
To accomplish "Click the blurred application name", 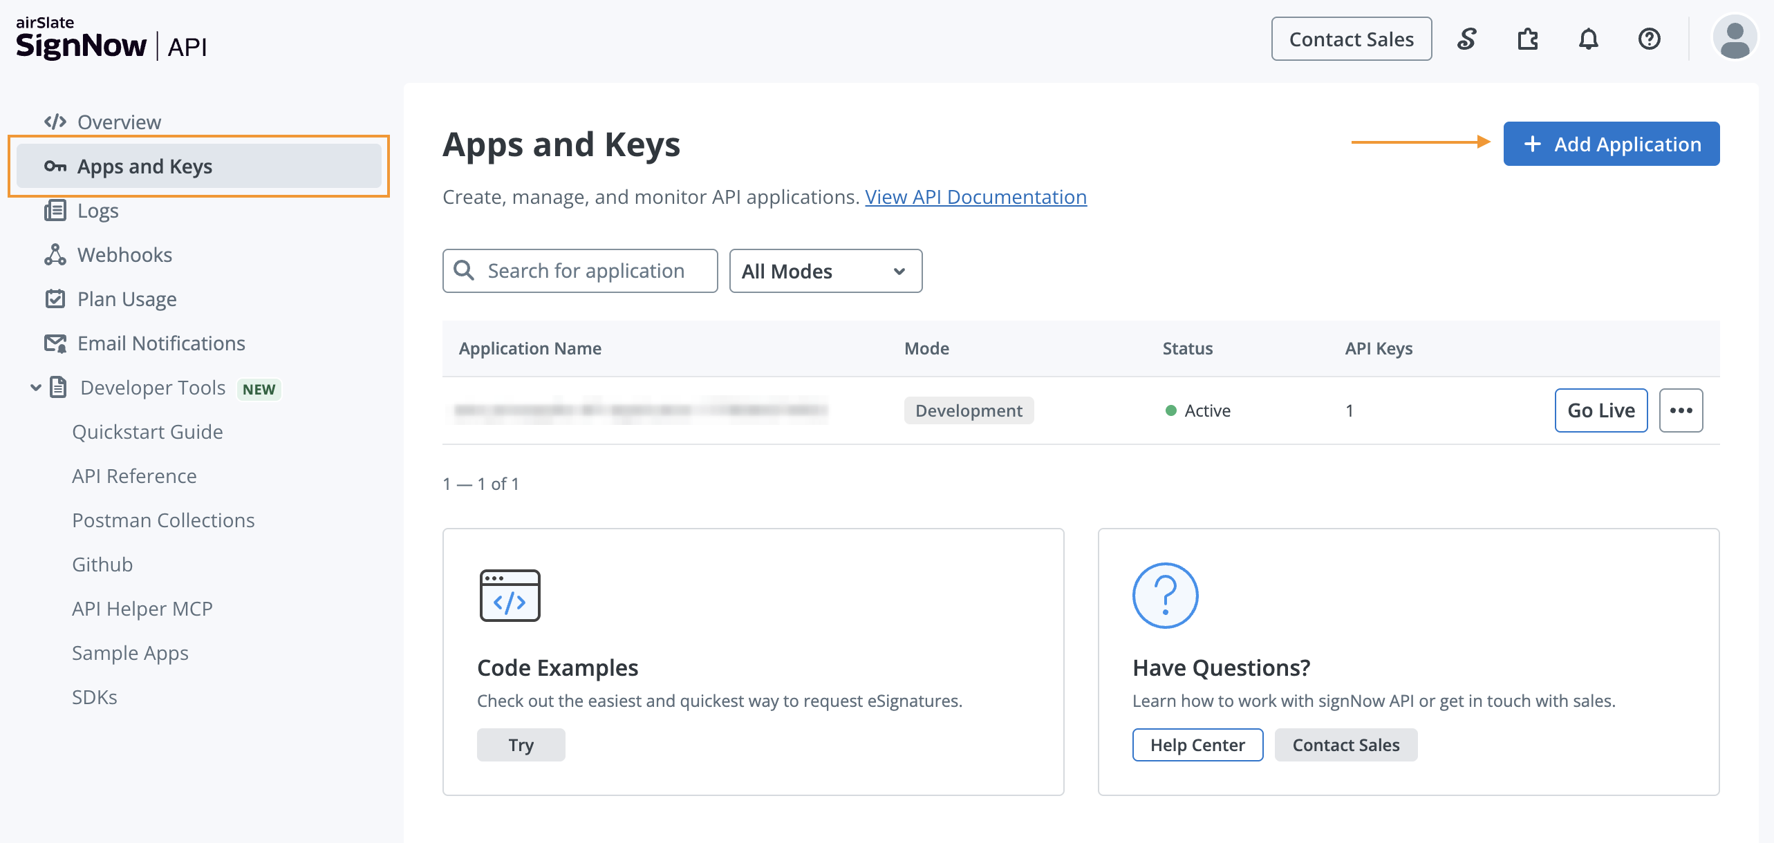I will pyautogui.click(x=640, y=410).
